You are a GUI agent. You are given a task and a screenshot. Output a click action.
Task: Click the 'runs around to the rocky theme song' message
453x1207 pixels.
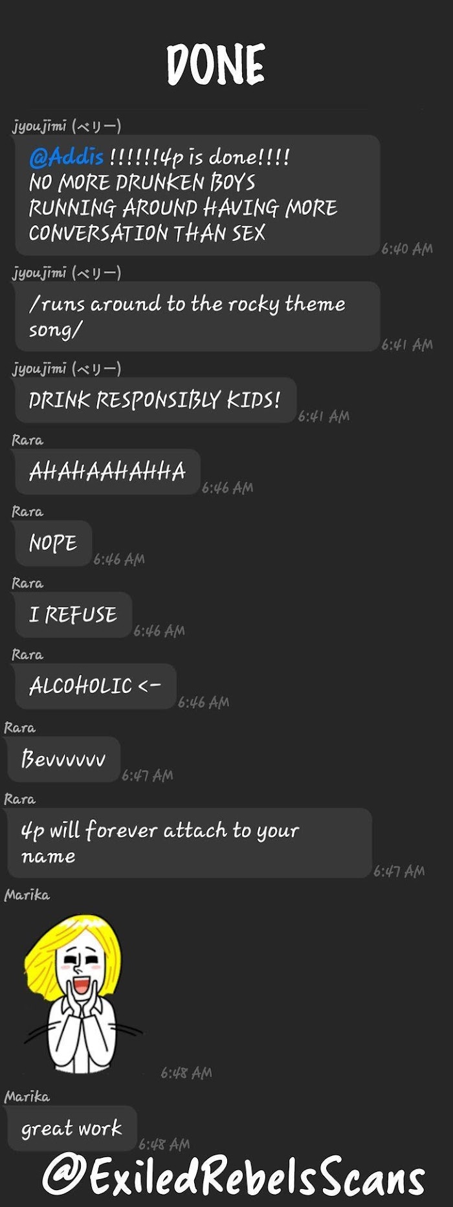[197, 316]
